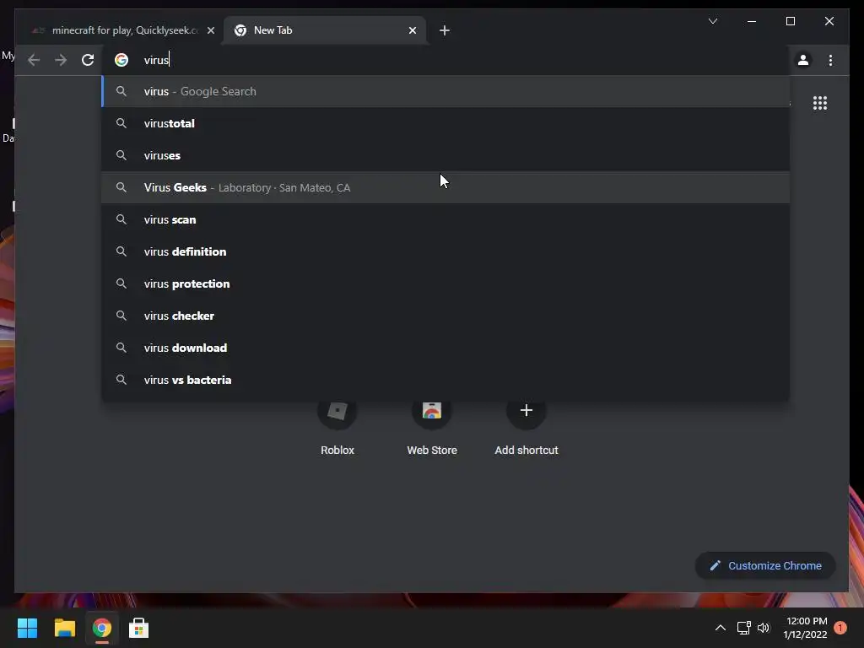Screen dimensions: 864x648
Task: Select the virus download suggestion
Action: 445,348
